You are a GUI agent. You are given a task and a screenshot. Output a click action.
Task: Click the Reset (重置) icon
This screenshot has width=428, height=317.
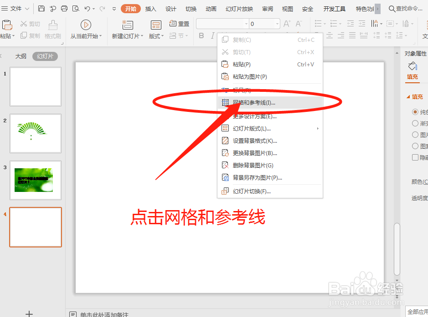coord(174,24)
